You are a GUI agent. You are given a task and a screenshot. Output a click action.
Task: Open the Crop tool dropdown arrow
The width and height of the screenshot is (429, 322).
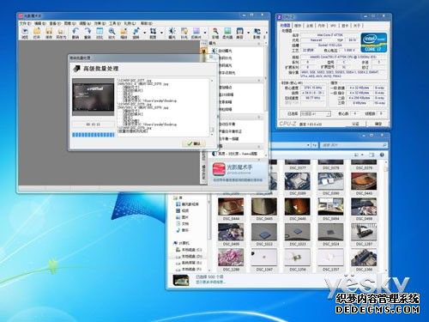(x=161, y=33)
